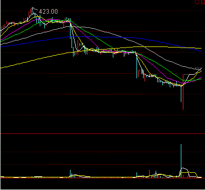Screen dimensions: 205x190
Task: Select the cyan candlestick touching 423.00 peak
Action: [32, 12]
